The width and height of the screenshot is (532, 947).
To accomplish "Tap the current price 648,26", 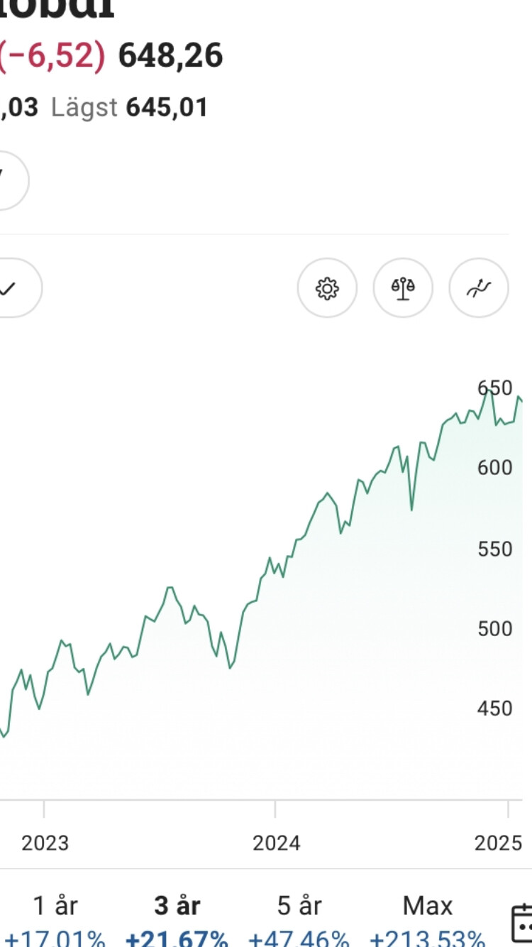I will 170,56.
